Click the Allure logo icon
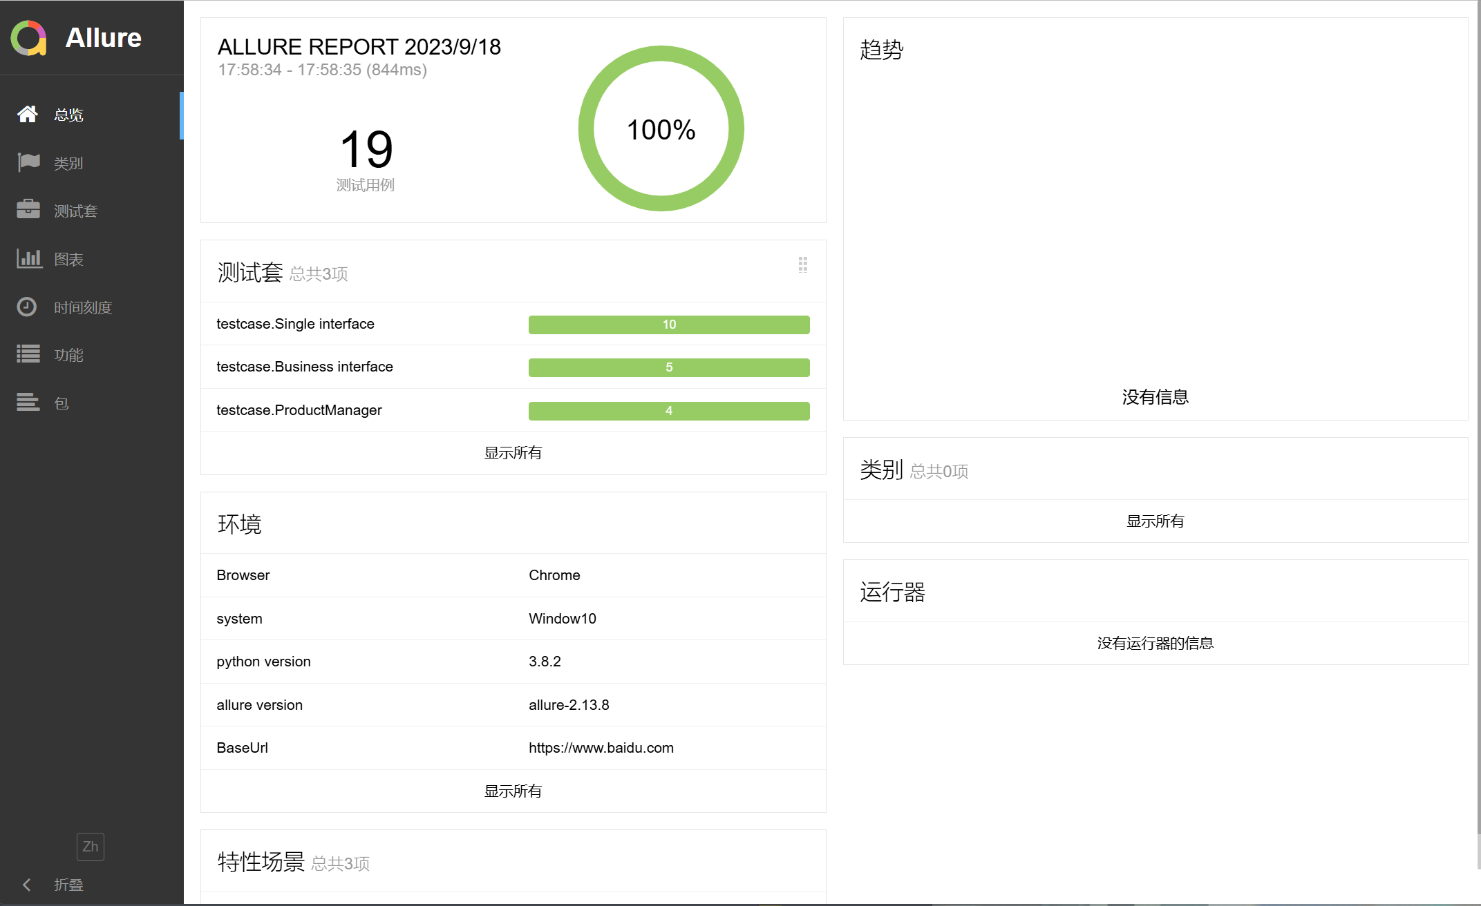Viewport: 1481px width, 906px height. click(x=29, y=38)
